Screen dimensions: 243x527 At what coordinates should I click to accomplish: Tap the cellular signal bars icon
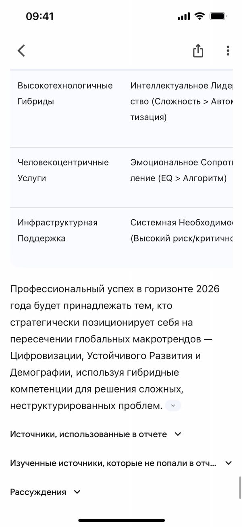pos(184,16)
